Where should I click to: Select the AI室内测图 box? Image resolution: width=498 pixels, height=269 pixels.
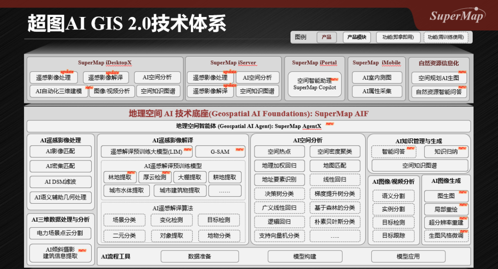pos(377,77)
